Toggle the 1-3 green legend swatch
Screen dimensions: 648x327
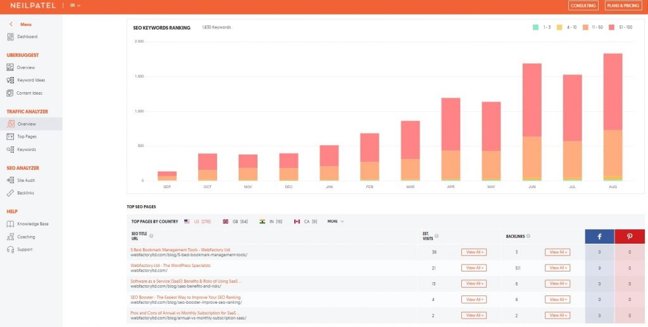(535, 27)
